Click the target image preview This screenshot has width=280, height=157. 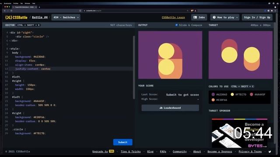241,55
